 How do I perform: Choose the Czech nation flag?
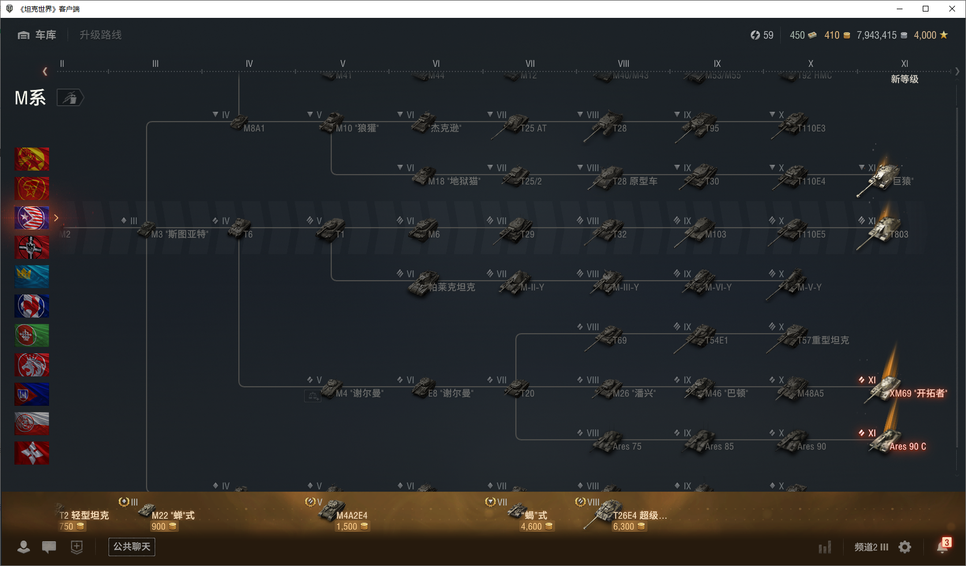point(32,394)
